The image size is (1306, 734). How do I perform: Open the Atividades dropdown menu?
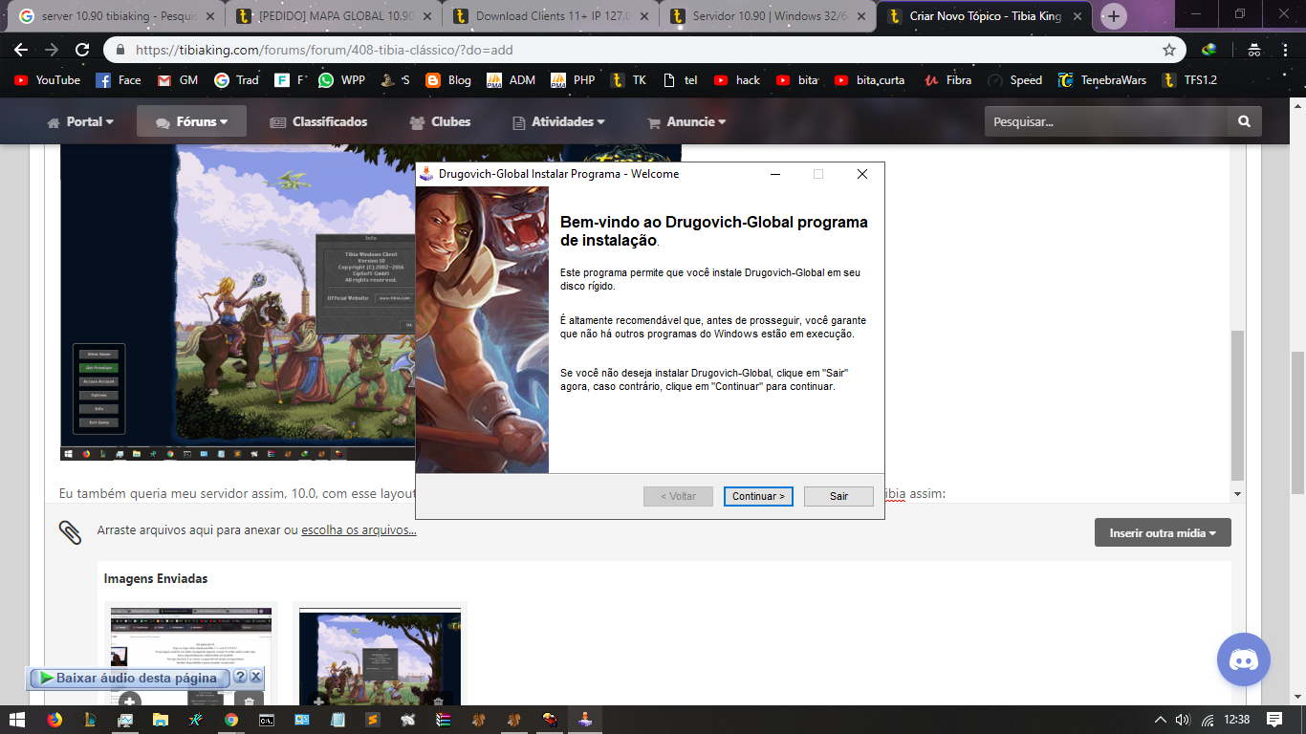coord(559,121)
